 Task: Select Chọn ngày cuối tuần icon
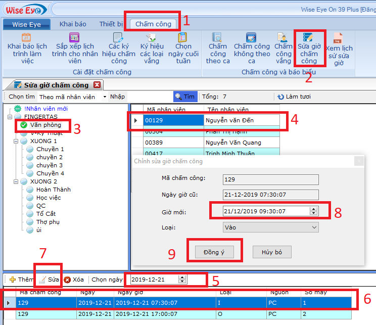(183, 49)
